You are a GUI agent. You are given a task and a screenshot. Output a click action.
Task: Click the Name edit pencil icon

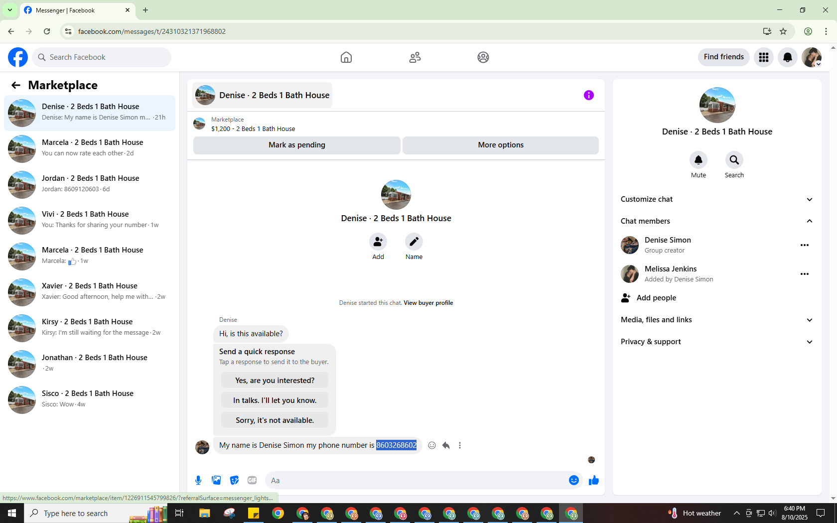point(414,242)
